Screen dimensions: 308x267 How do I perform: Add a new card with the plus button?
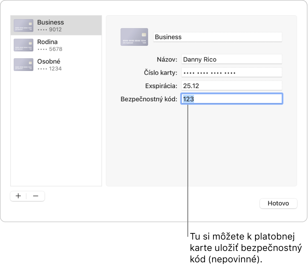(x=19, y=196)
